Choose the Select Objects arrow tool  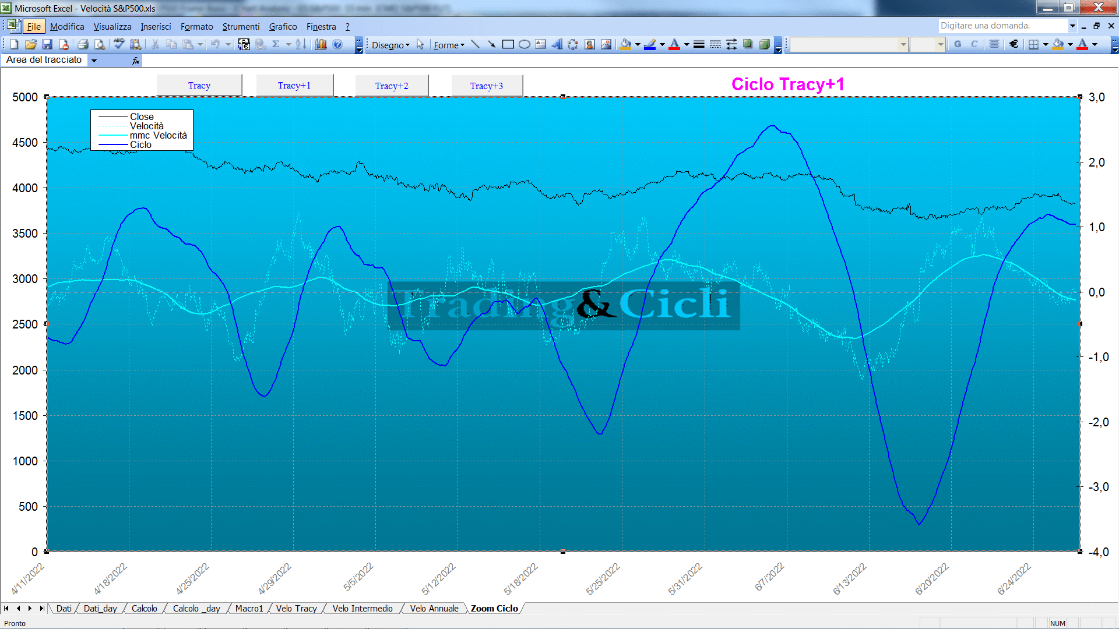click(420, 45)
